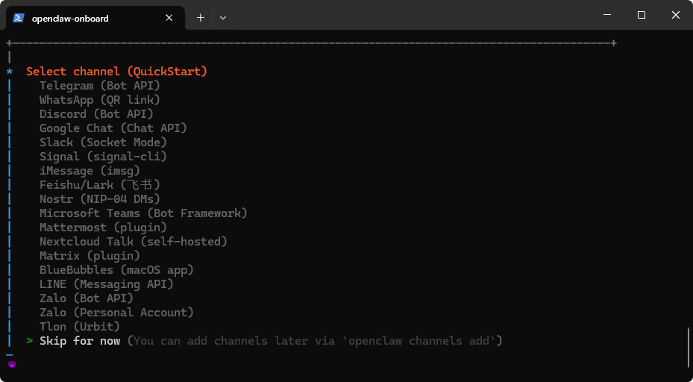Pick the Discord (Bot API) channel
Image resolution: width=693 pixels, height=382 pixels.
point(96,114)
